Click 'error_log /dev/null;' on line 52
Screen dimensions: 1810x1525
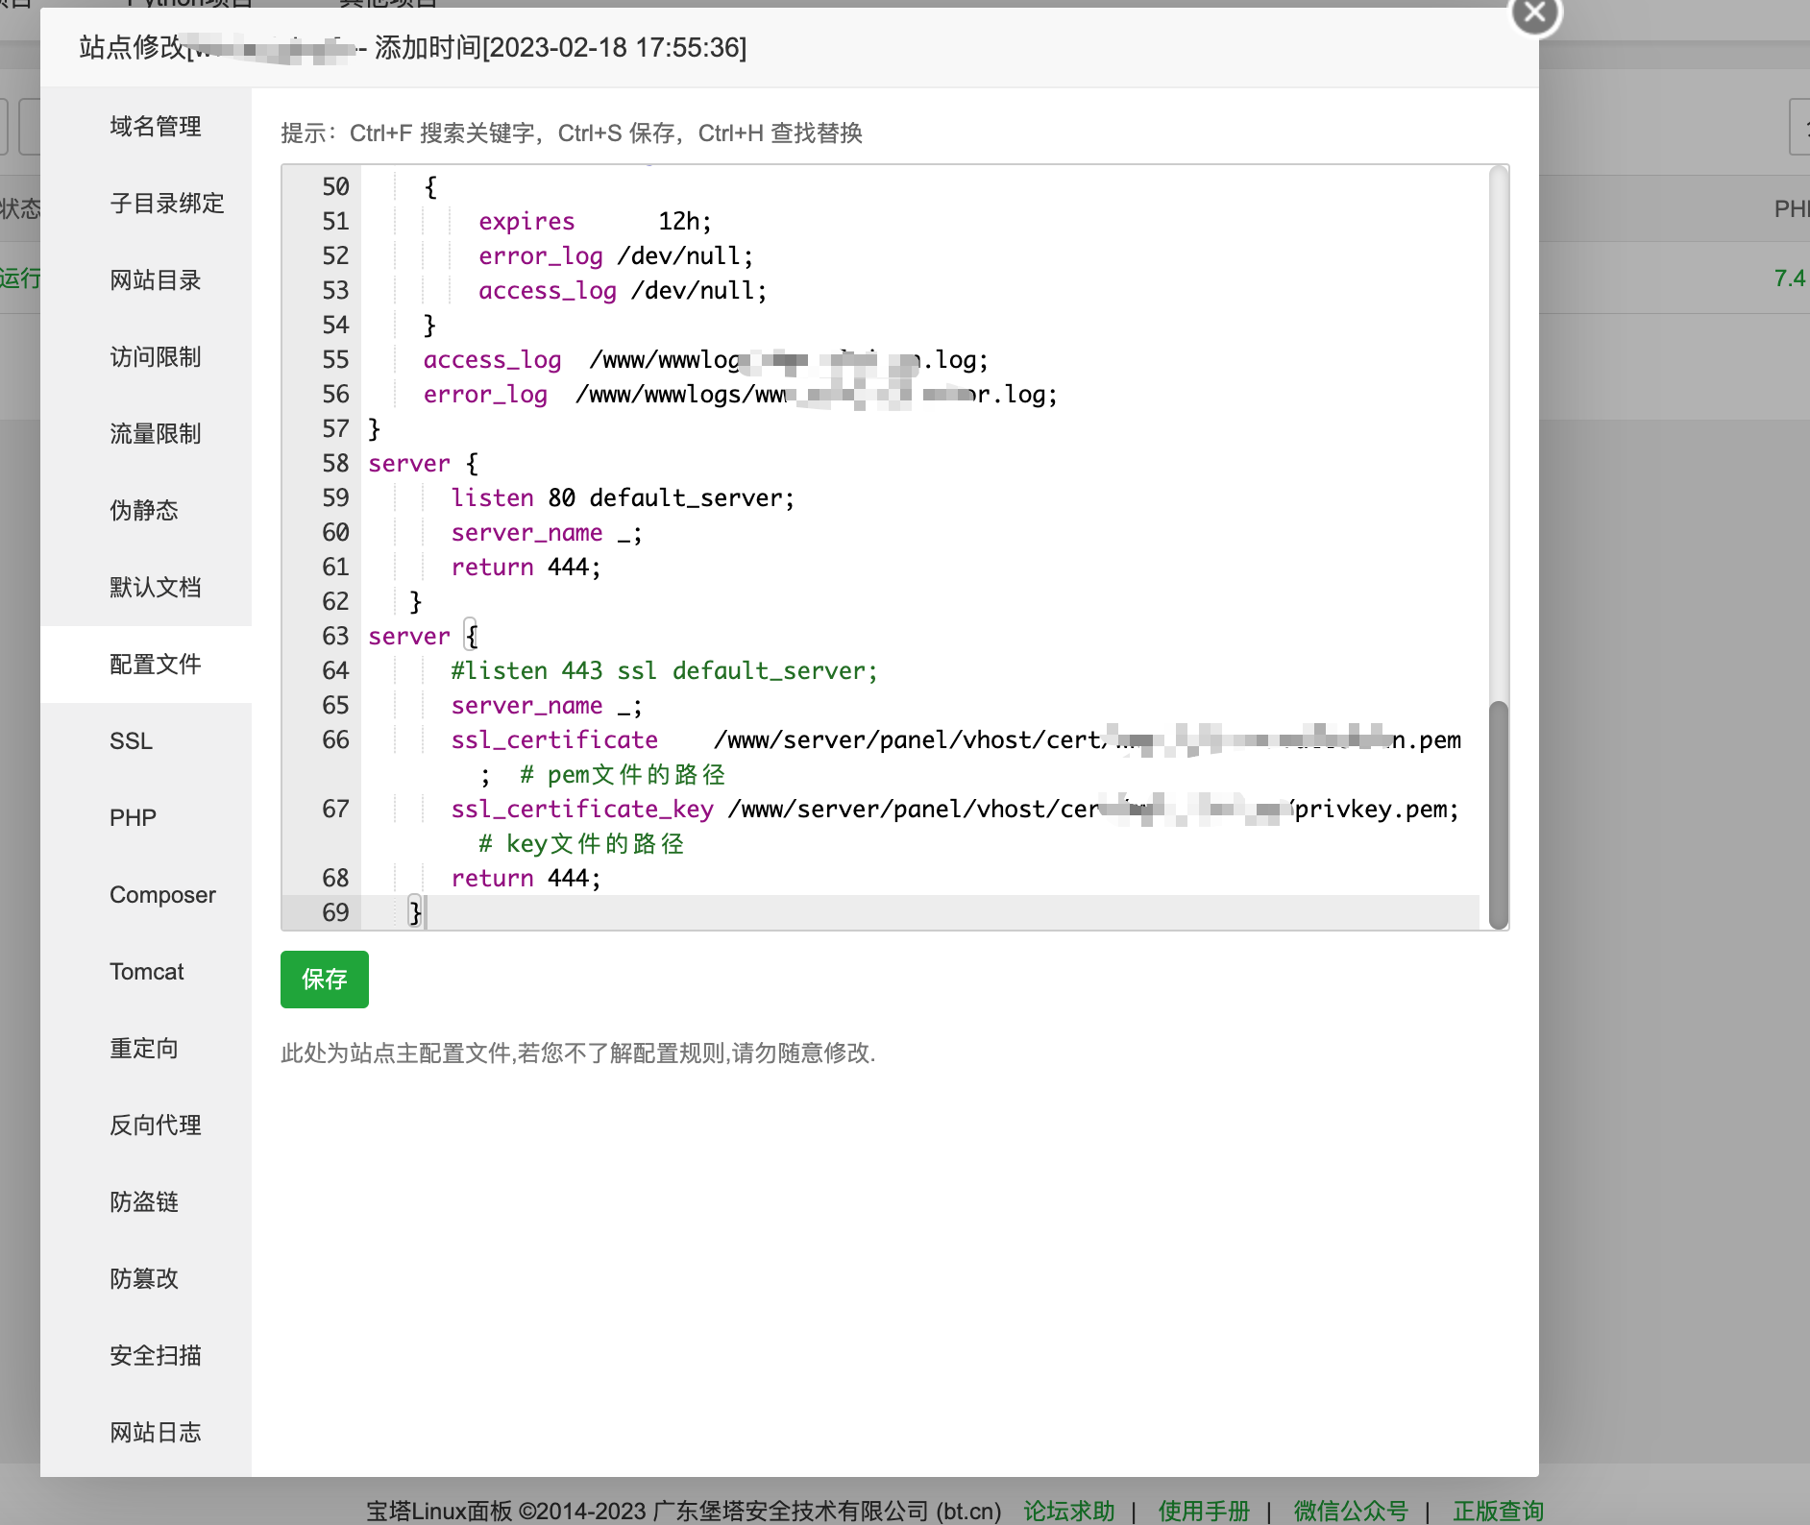point(616,255)
